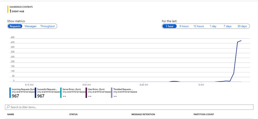Click the Successful Requests navy color swatch
Screen dimensions: 258x119
point(36,92)
